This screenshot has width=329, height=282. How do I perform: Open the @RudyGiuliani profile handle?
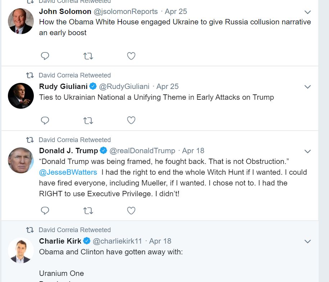click(x=124, y=86)
